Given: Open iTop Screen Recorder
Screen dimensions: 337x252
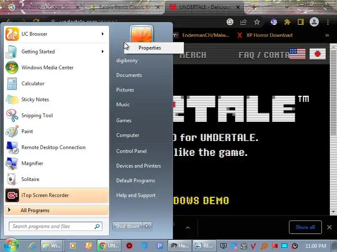Looking at the screenshot, I should pyautogui.click(x=56, y=195).
